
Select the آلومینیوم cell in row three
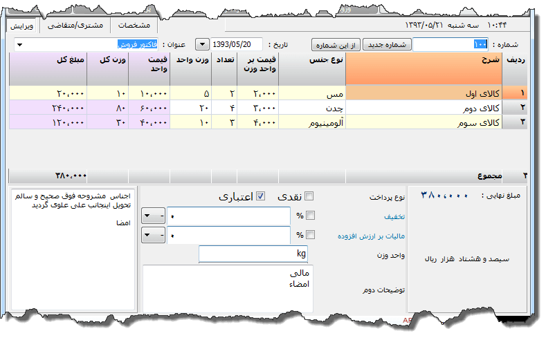pos(311,122)
